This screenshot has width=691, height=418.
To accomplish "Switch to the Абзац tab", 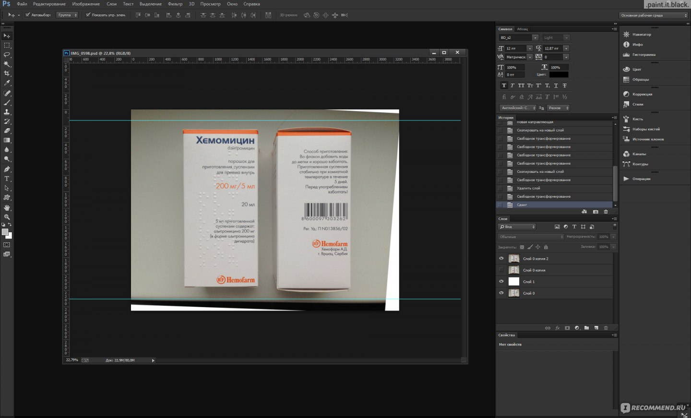I will point(523,29).
